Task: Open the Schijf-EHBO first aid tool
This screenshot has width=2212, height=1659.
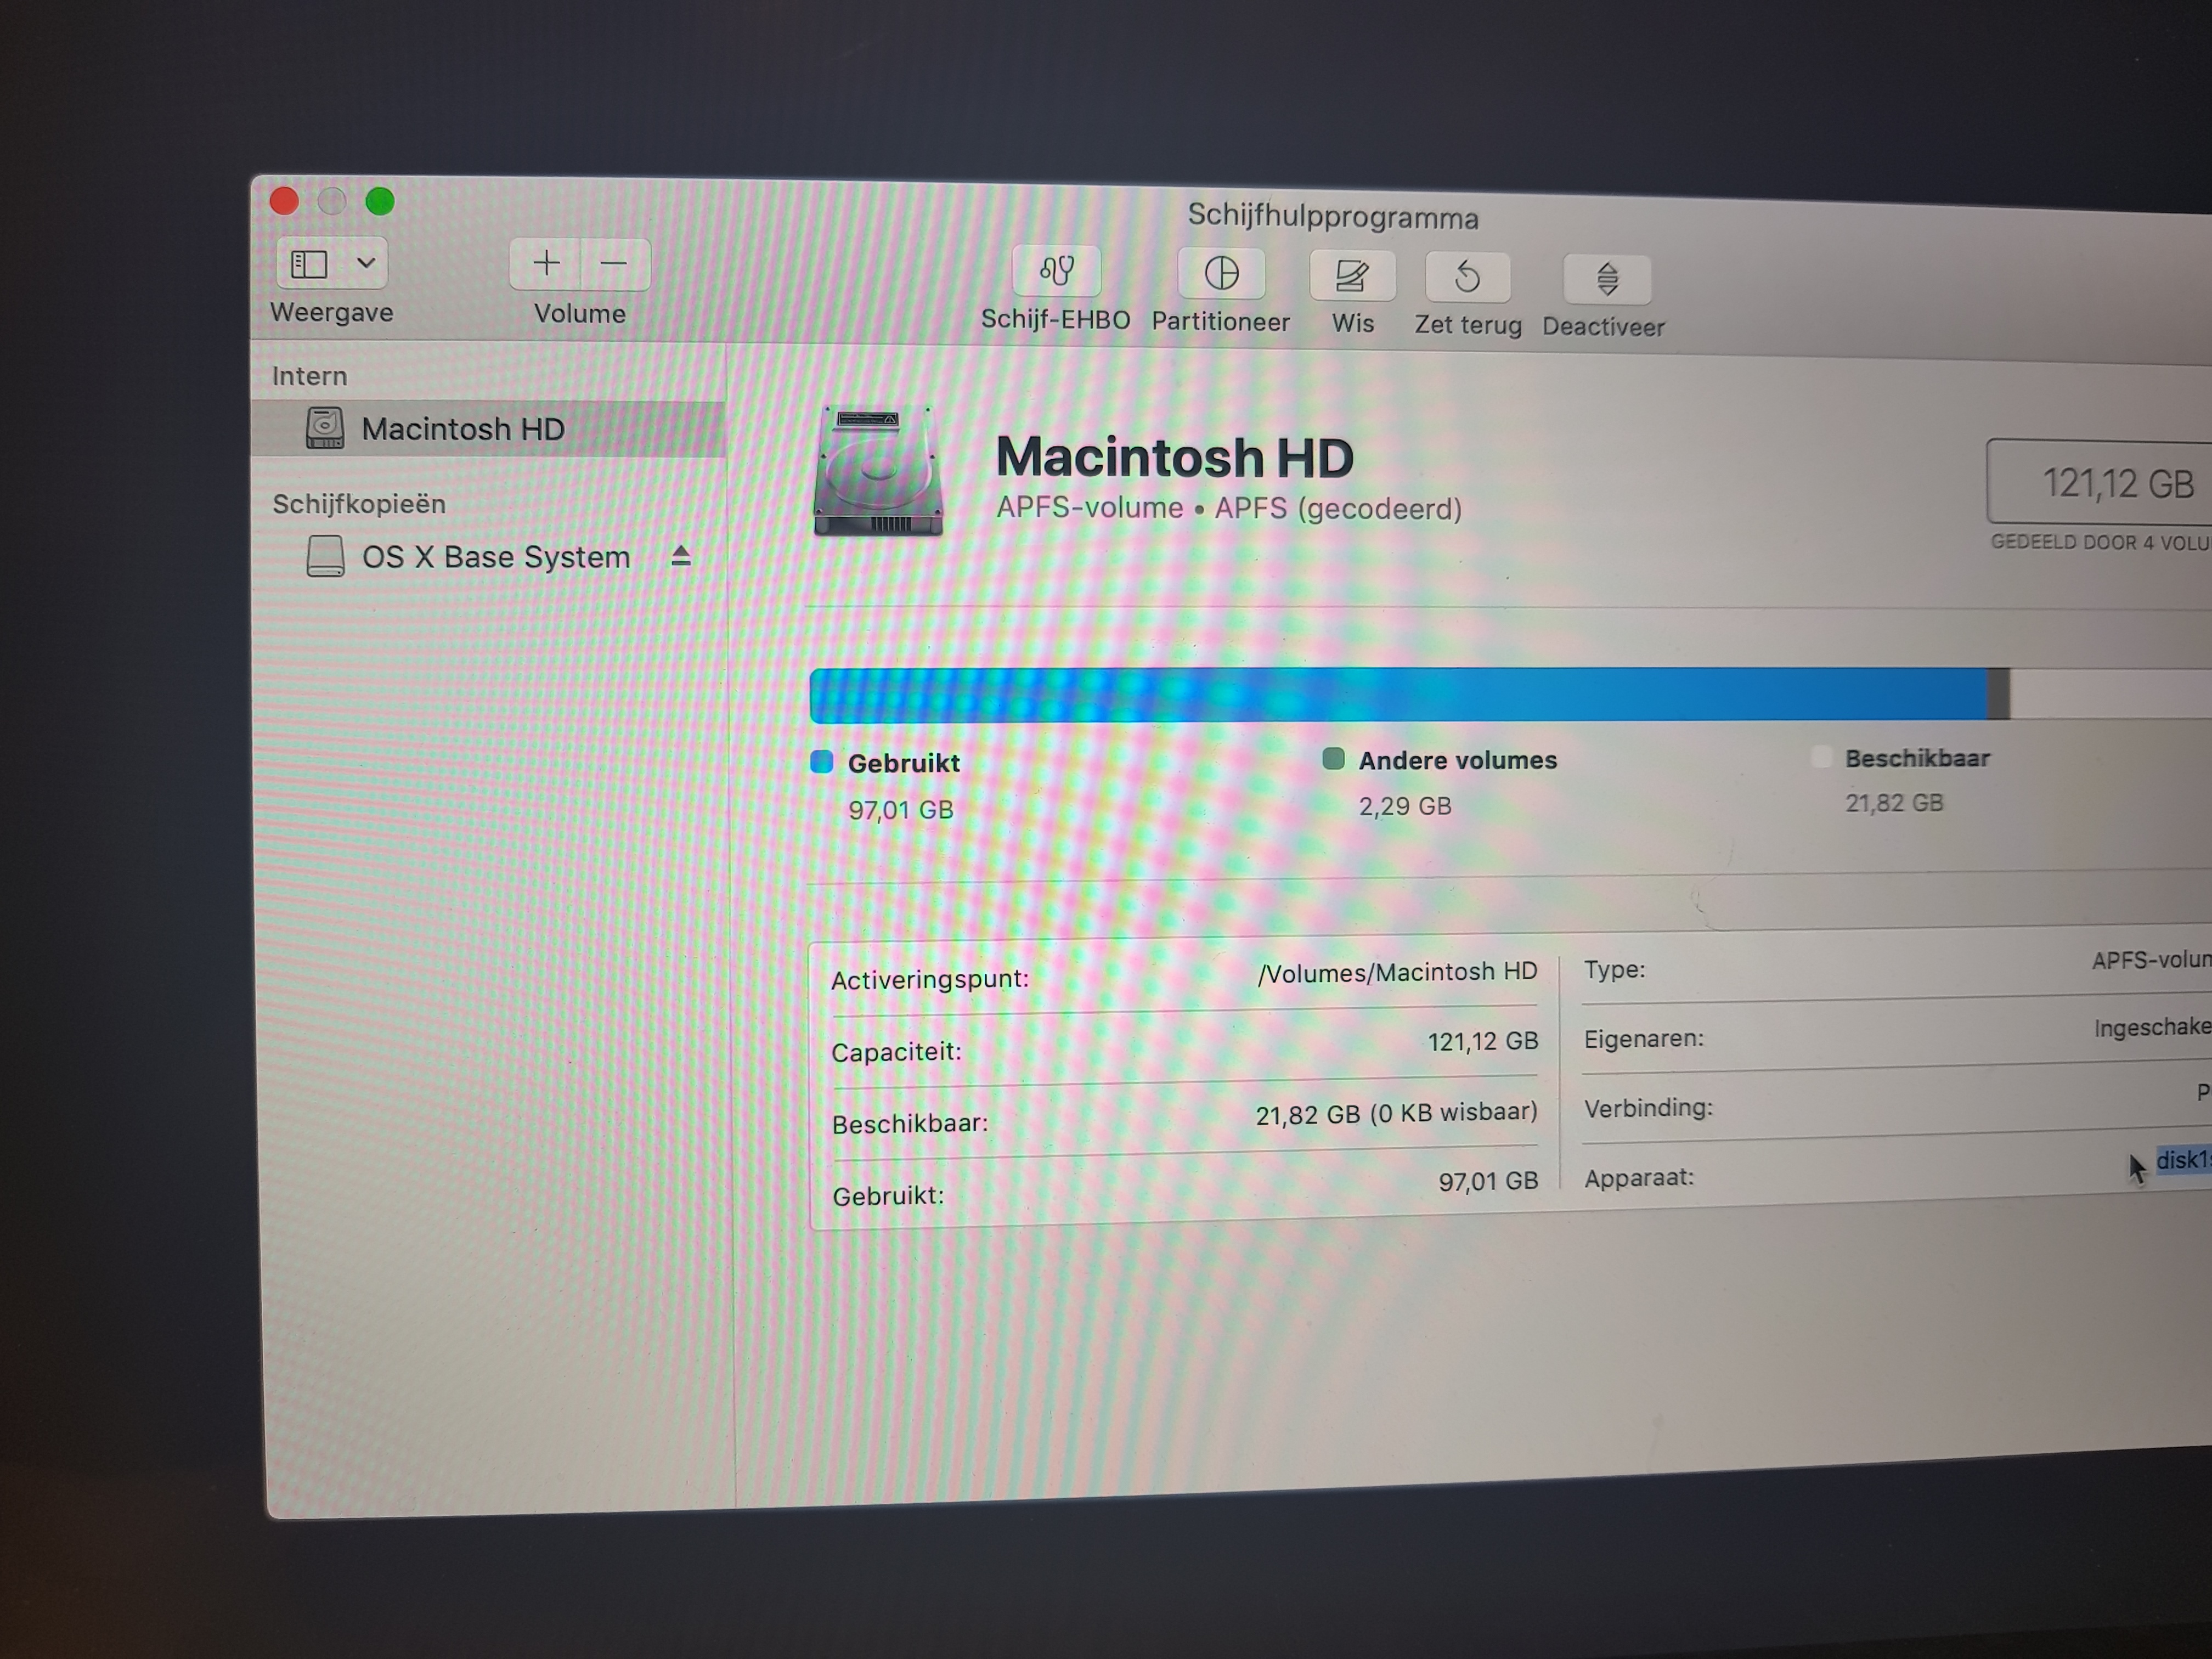Action: coord(1056,271)
